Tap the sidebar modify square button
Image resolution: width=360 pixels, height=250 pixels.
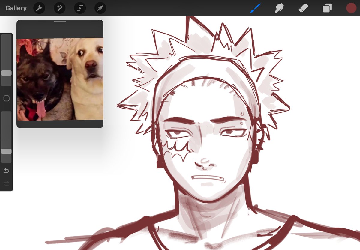pyautogui.click(x=6, y=98)
